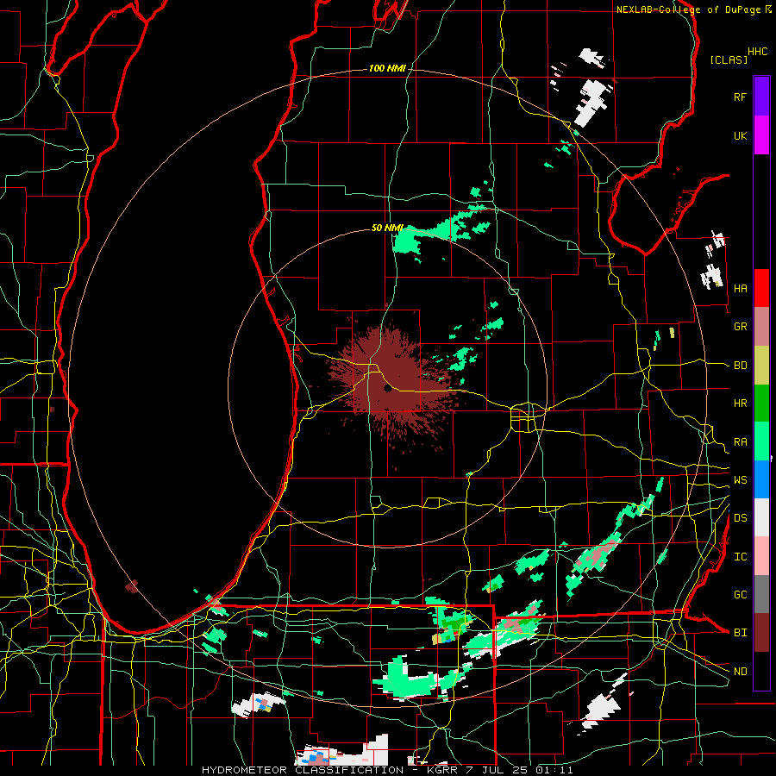
Task: Pick the dark green HR swatch
Action: [761, 404]
